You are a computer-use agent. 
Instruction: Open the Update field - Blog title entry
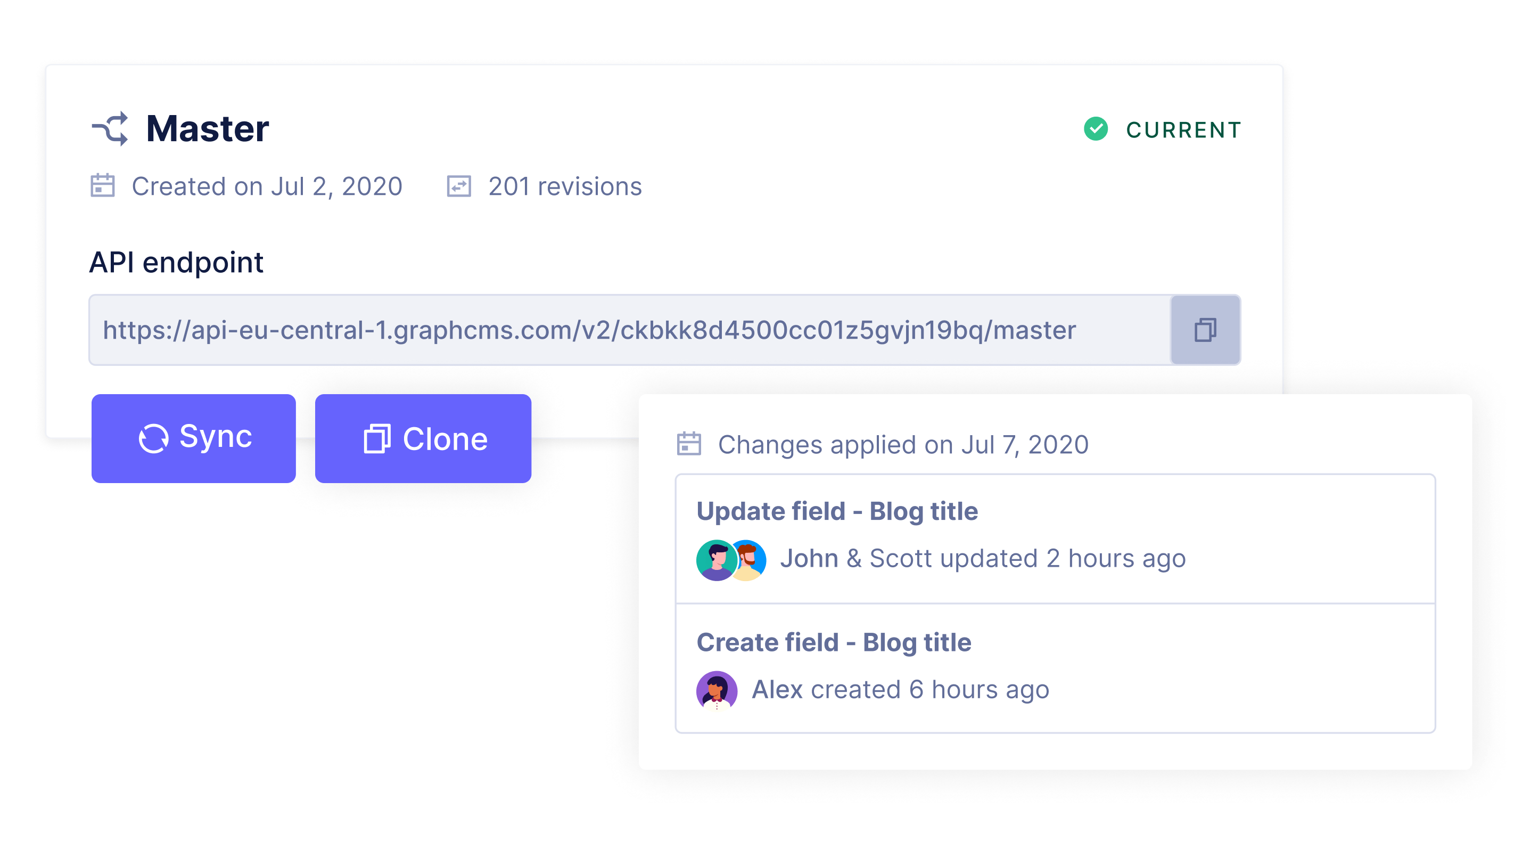pos(837,511)
